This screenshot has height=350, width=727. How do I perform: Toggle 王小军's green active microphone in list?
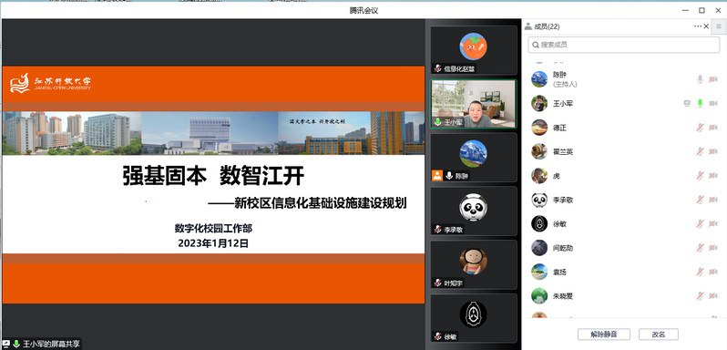coord(700,103)
